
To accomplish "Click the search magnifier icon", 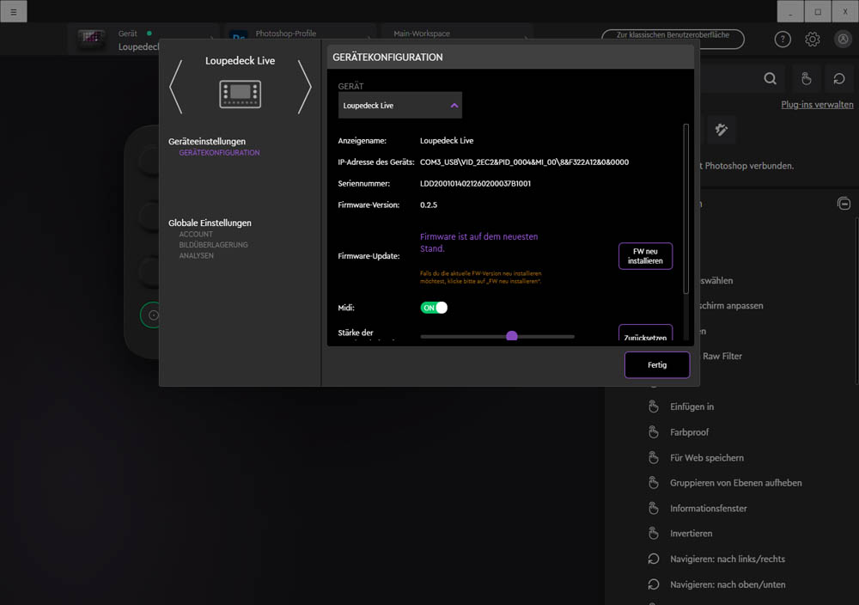I will [771, 79].
